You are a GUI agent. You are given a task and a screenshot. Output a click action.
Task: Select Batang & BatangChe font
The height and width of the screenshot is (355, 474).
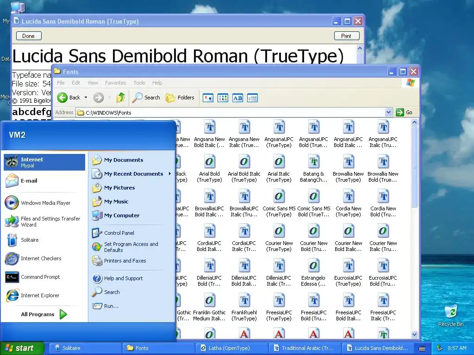pyautogui.click(x=313, y=169)
